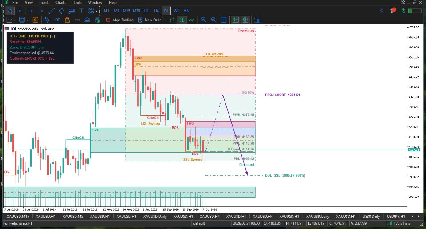
Task: Switch chart to candlestick mode
Action: point(182,20)
